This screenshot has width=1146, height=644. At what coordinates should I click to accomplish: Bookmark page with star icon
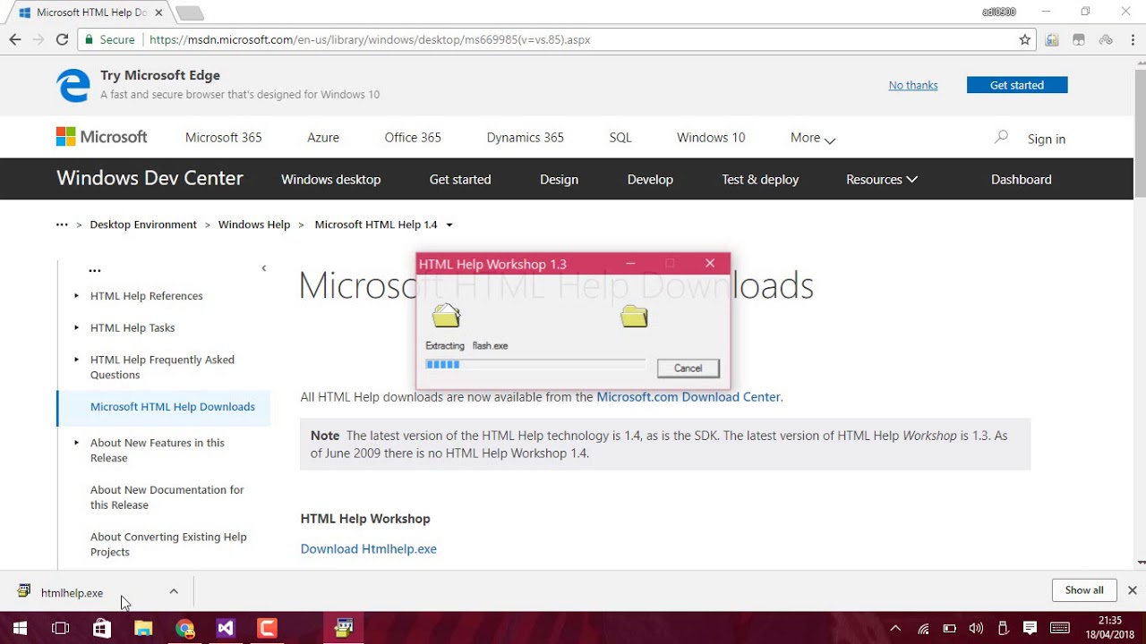[x=1025, y=39]
